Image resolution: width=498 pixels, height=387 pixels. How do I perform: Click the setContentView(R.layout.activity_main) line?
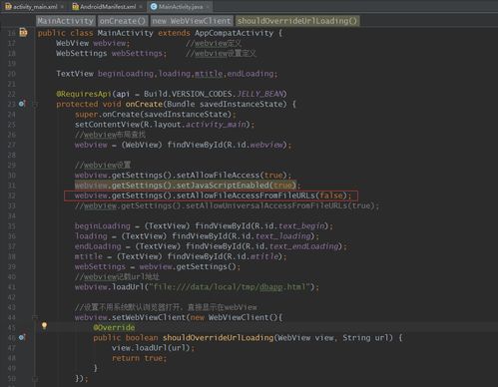pyautogui.click(x=165, y=125)
